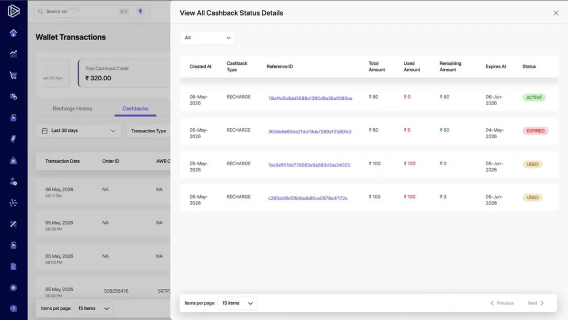Viewport: 568px width, 320px height.
Task: Open reference ID link starting with 15b4fd5b
Action: pos(310,98)
